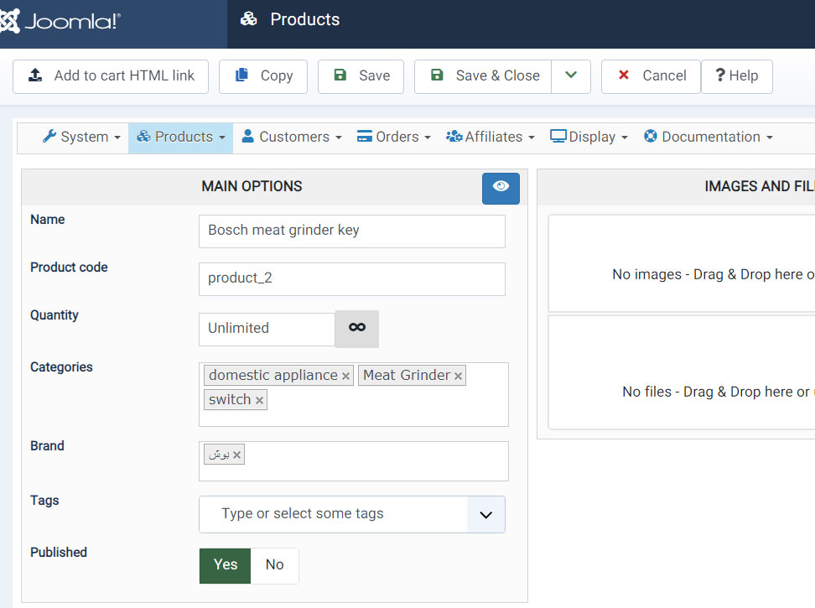Set Published to No
Screen dimensions: 815x608
pyautogui.click(x=274, y=565)
